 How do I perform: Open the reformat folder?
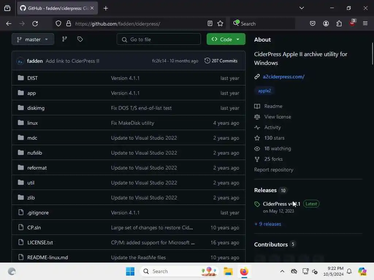tap(37, 168)
